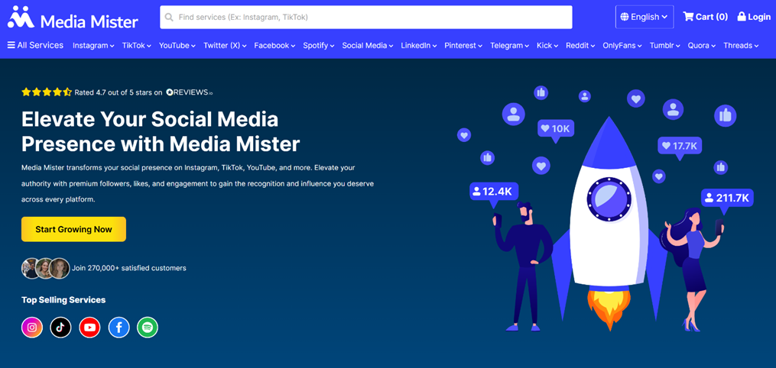Click the Start Growing Now button

point(73,229)
